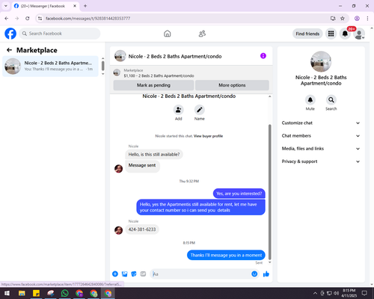Screen dimensions: 374x299
Task: Open the emoji picker in message box
Action: (x=254, y=274)
